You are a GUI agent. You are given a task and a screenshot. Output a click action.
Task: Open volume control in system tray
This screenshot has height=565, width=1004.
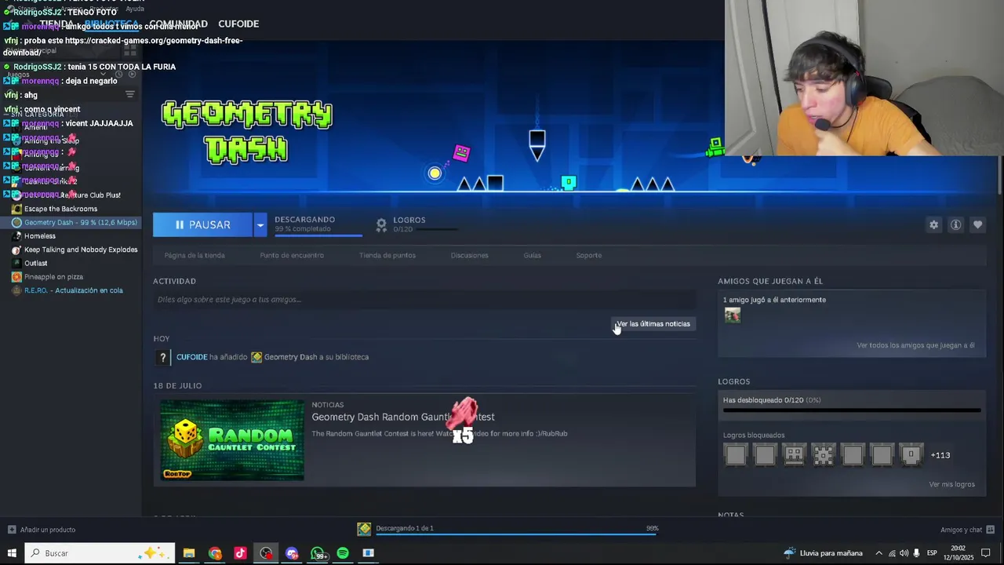[904, 553]
